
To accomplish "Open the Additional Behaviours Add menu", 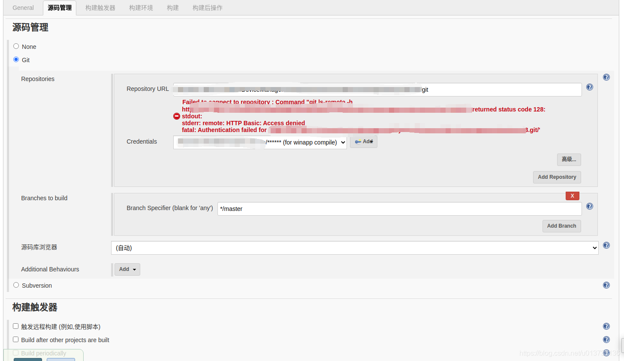I will [x=127, y=269].
